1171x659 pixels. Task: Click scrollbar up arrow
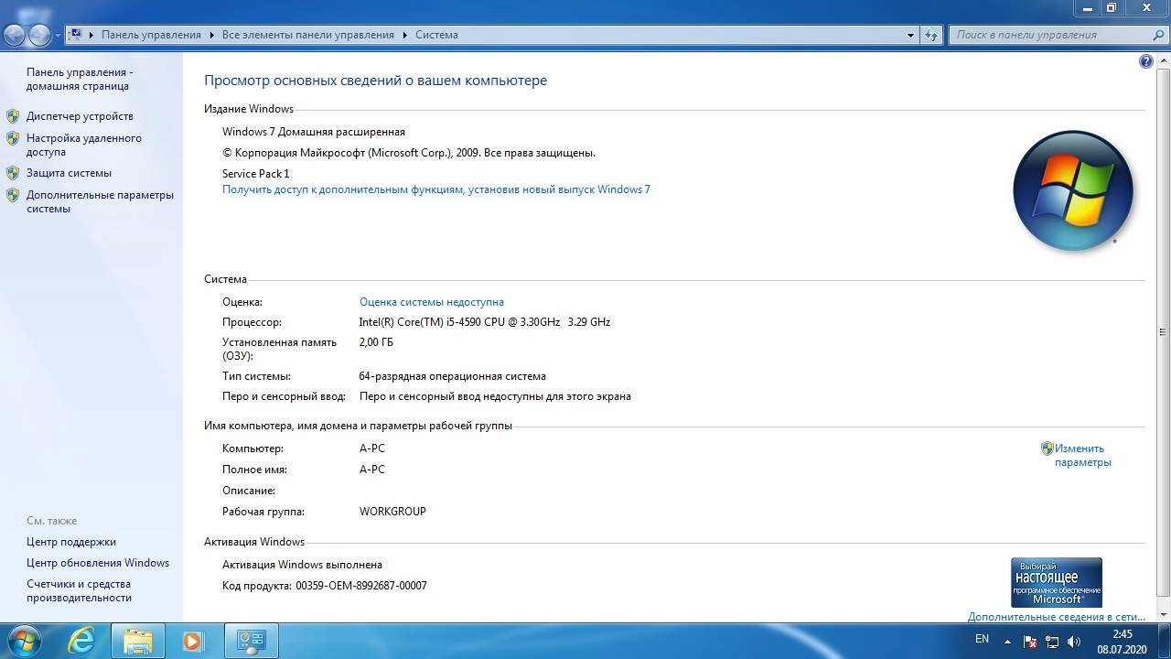1164,60
